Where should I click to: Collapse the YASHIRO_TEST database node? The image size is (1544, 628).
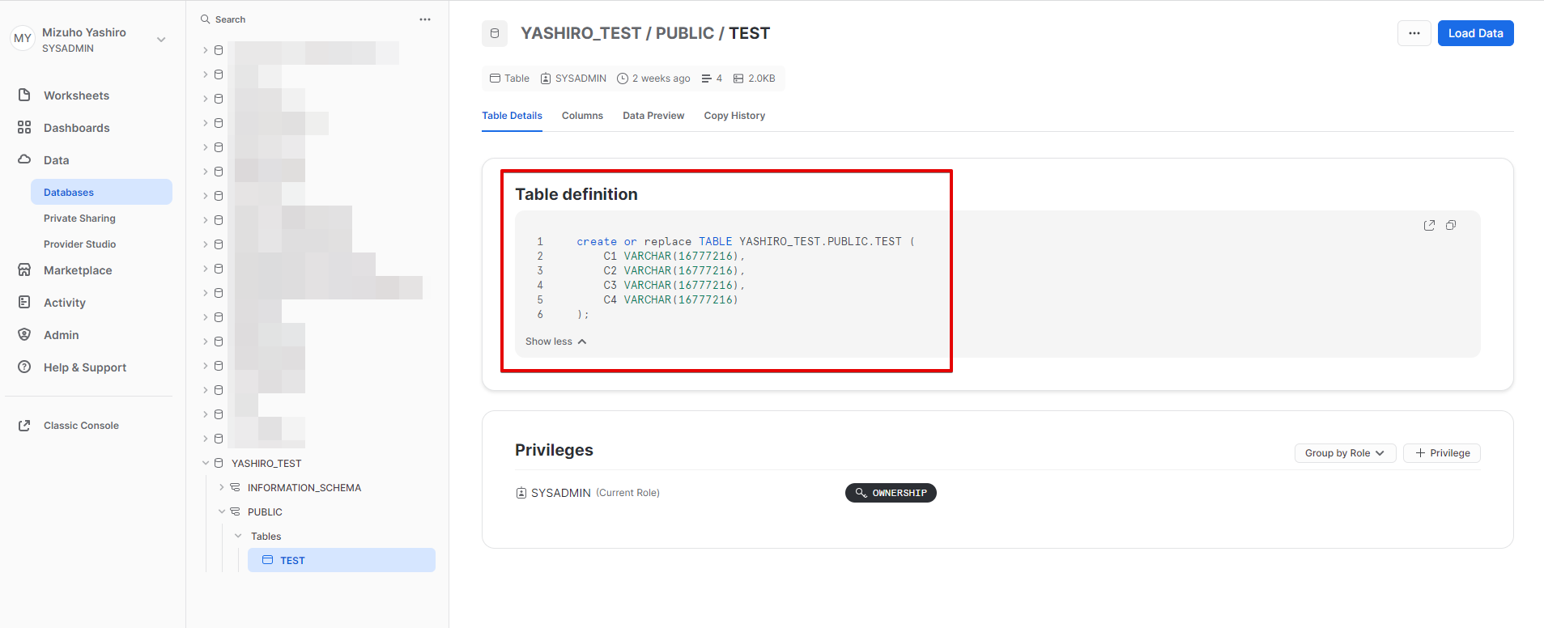[206, 463]
